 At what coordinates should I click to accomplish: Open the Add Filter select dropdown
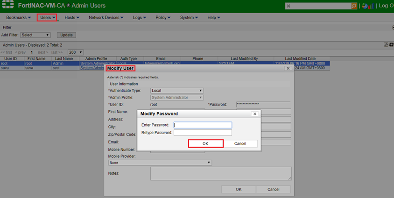click(x=35, y=35)
